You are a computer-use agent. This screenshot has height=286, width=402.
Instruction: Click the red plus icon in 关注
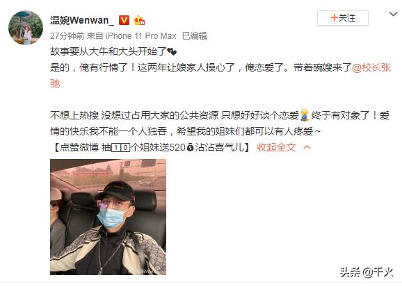334,17
